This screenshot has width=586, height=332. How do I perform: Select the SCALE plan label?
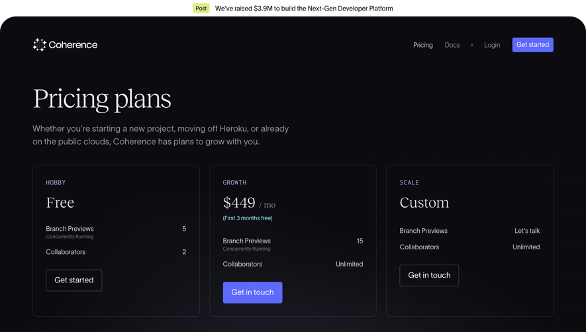click(409, 183)
